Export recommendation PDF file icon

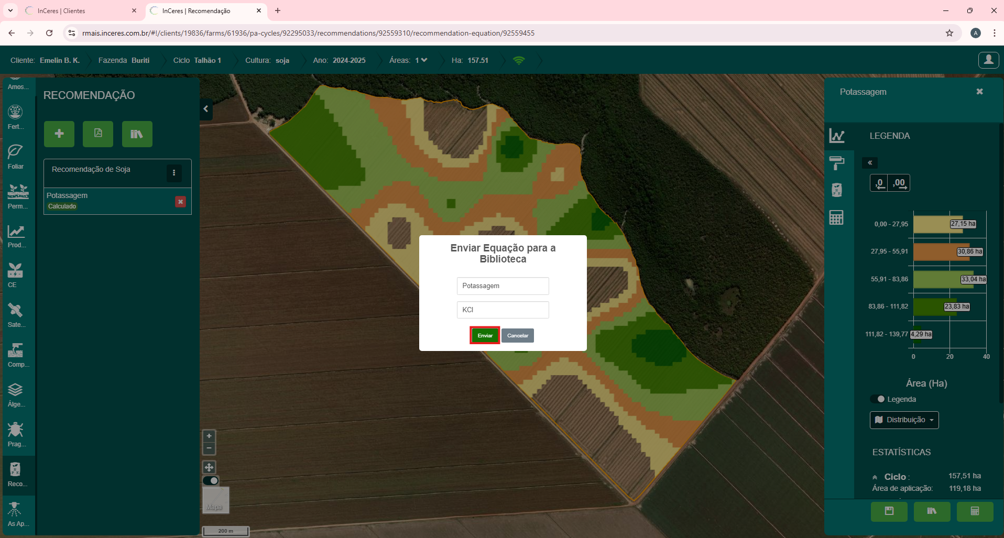[x=98, y=134]
